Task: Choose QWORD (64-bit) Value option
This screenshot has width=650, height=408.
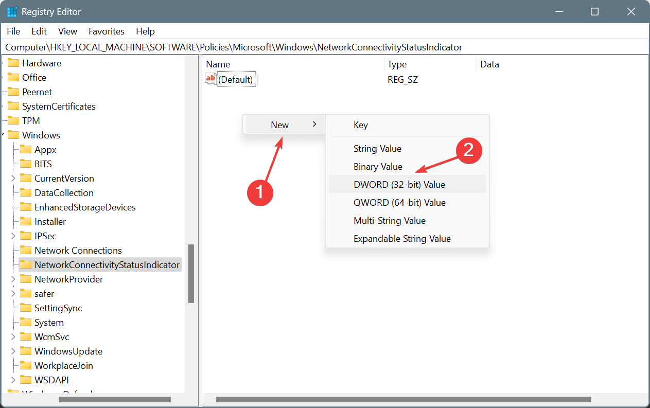Action: click(x=407, y=203)
